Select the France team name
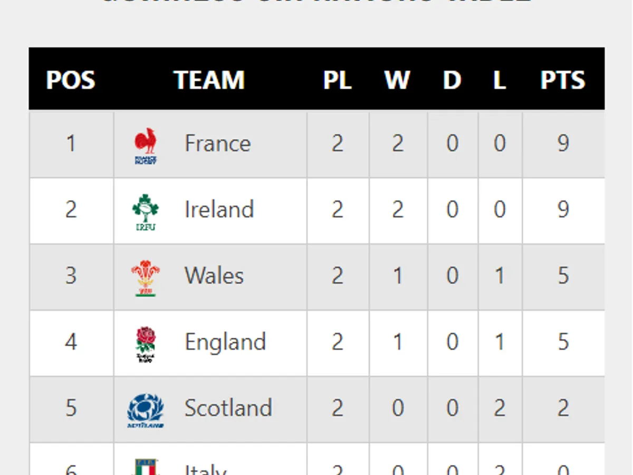 point(217,144)
